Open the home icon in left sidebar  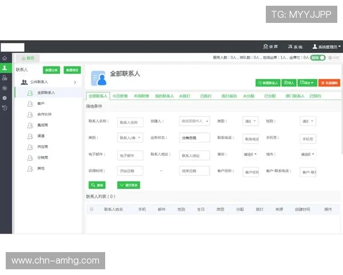point(5,58)
